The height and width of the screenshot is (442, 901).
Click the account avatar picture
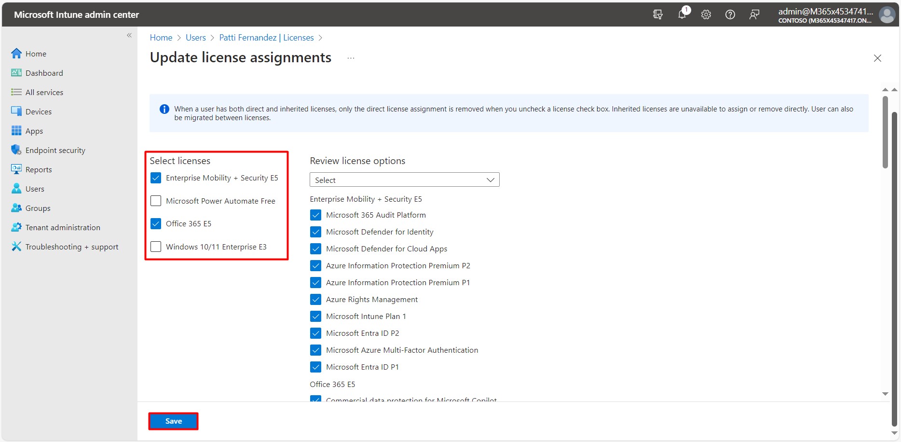(887, 15)
